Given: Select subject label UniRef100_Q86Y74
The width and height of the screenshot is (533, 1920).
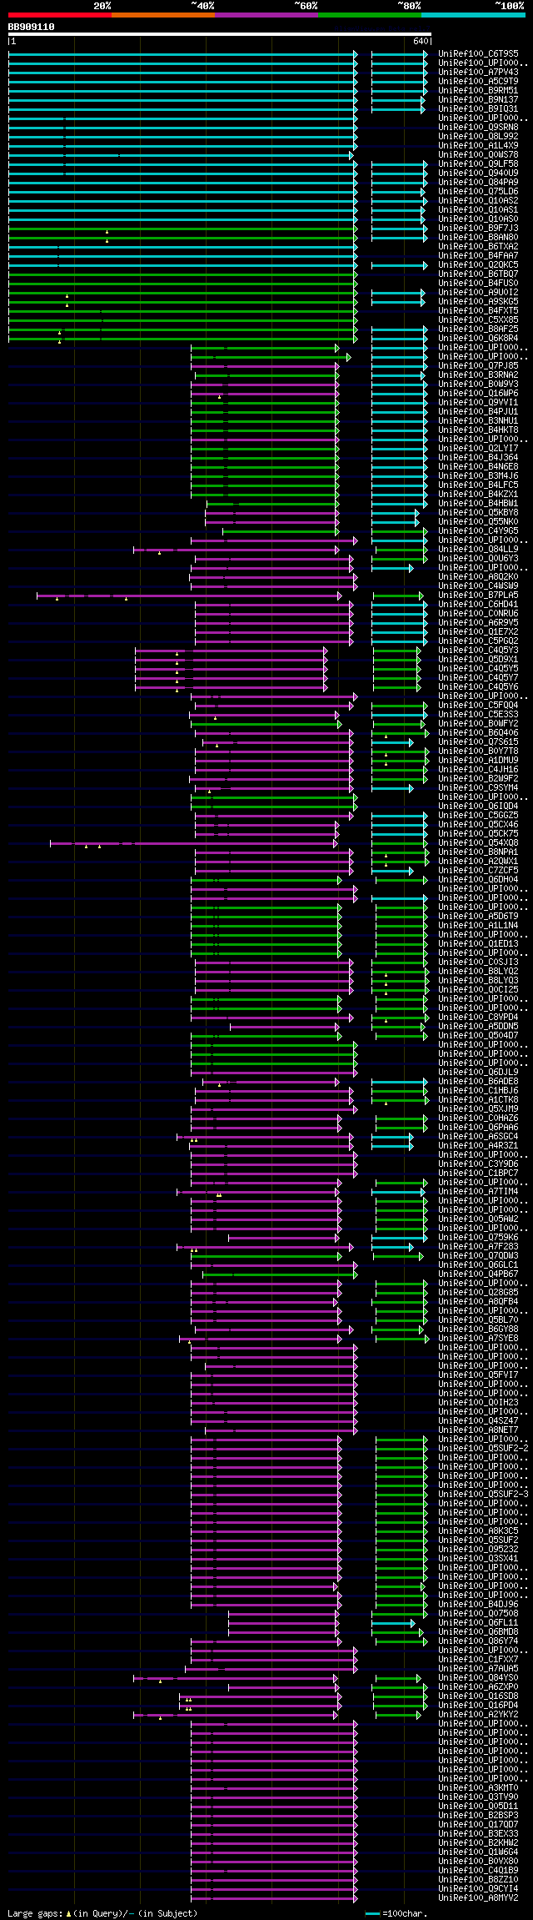Looking at the screenshot, I should 478,1641.
